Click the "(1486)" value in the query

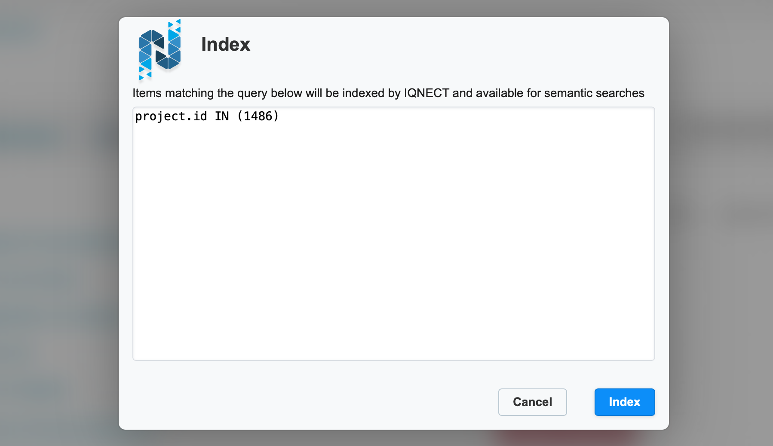[x=258, y=116]
